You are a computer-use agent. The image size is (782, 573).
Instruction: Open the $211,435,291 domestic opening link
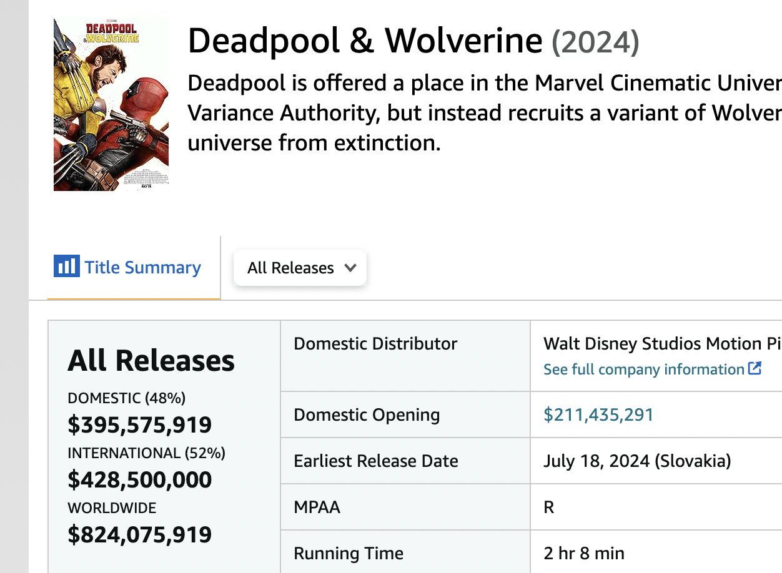(598, 414)
